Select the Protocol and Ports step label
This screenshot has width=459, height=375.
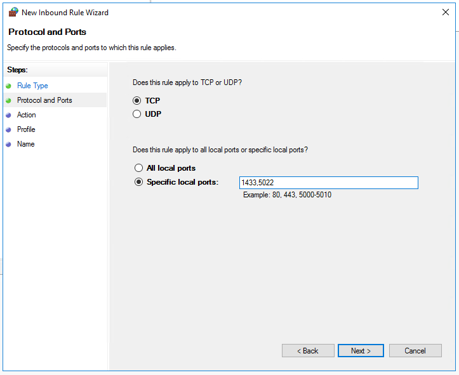[44, 100]
